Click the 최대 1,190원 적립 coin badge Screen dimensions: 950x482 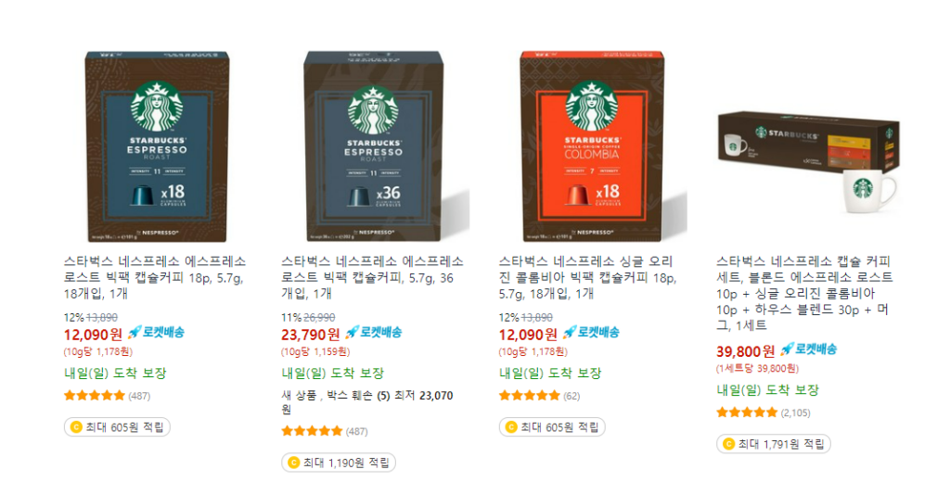pyautogui.click(x=338, y=463)
